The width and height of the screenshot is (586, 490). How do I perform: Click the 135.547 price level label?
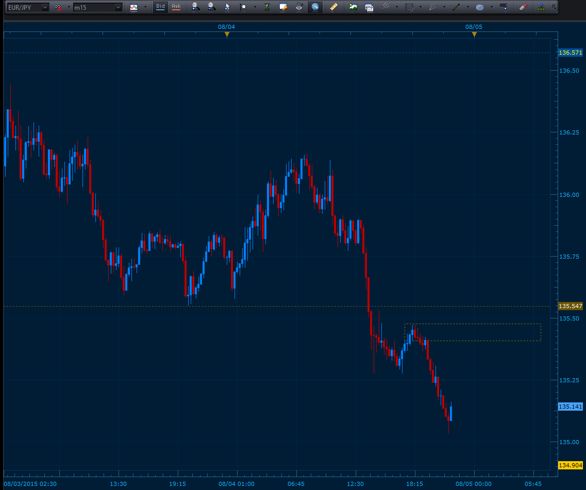coord(571,306)
